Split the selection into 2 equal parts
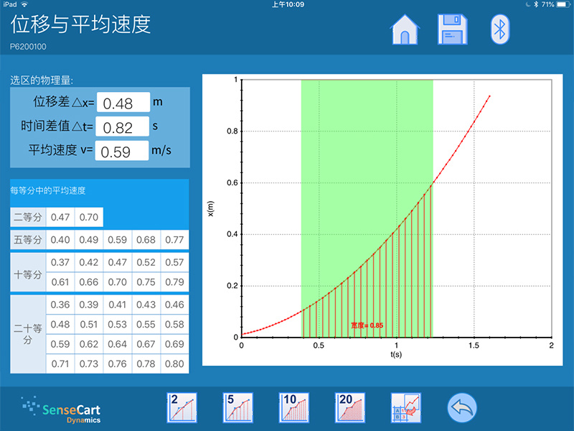This screenshot has height=431, width=574. pyautogui.click(x=182, y=407)
